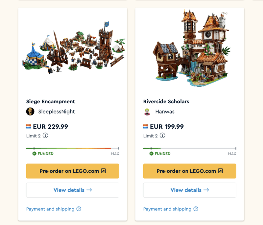This screenshot has height=225, width=263.
Task: Click the Hanwas creator avatar icon
Action: pyautogui.click(x=147, y=112)
